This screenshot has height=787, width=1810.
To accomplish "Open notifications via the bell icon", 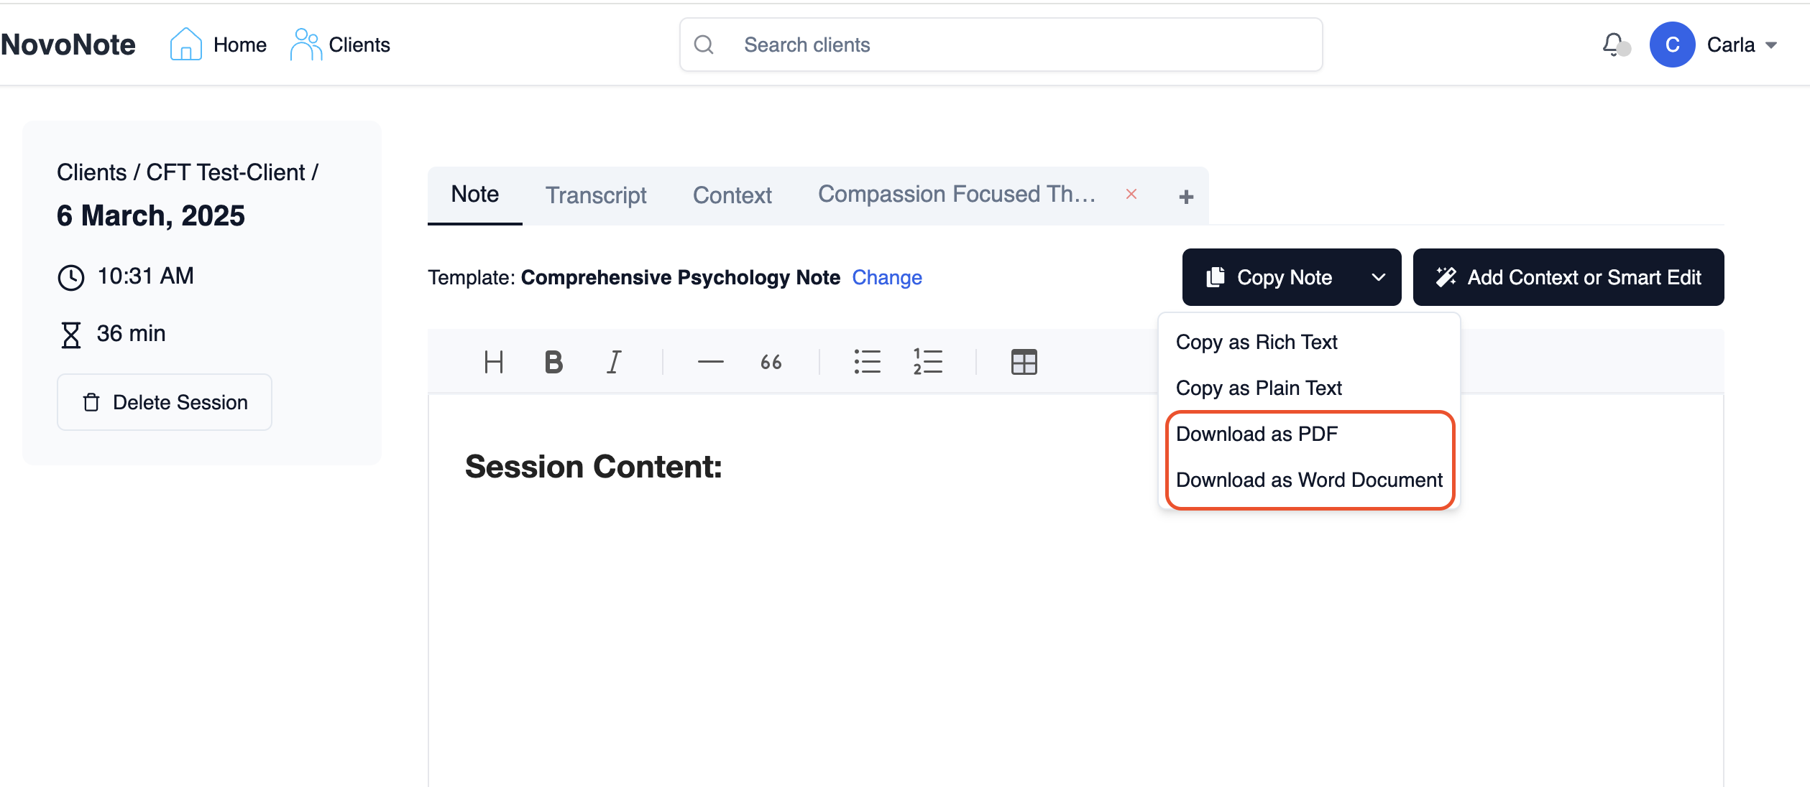I will click(x=1611, y=45).
